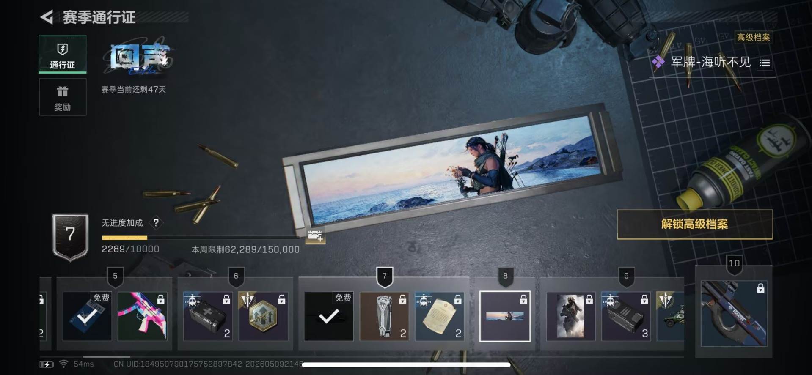Screen dimensions: 812x375
Task: Click the helicopter icon on medical crate reward
Action: coord(192,300)
